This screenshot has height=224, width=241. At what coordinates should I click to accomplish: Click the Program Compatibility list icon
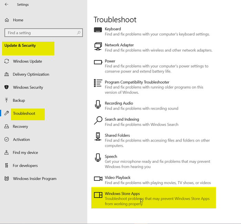(x=98, y=83)
